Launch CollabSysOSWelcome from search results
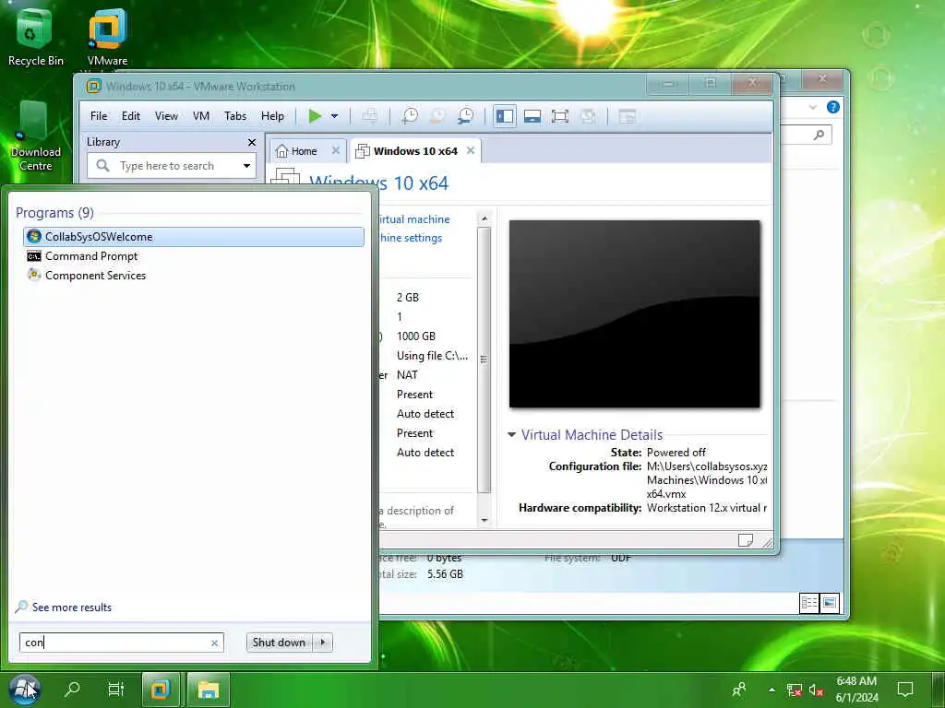The height and width of the screenshot is (708, 945). (x=194, y=237)
